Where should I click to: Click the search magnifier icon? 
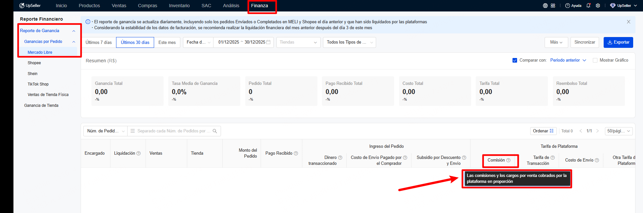[x=215, y=131]
